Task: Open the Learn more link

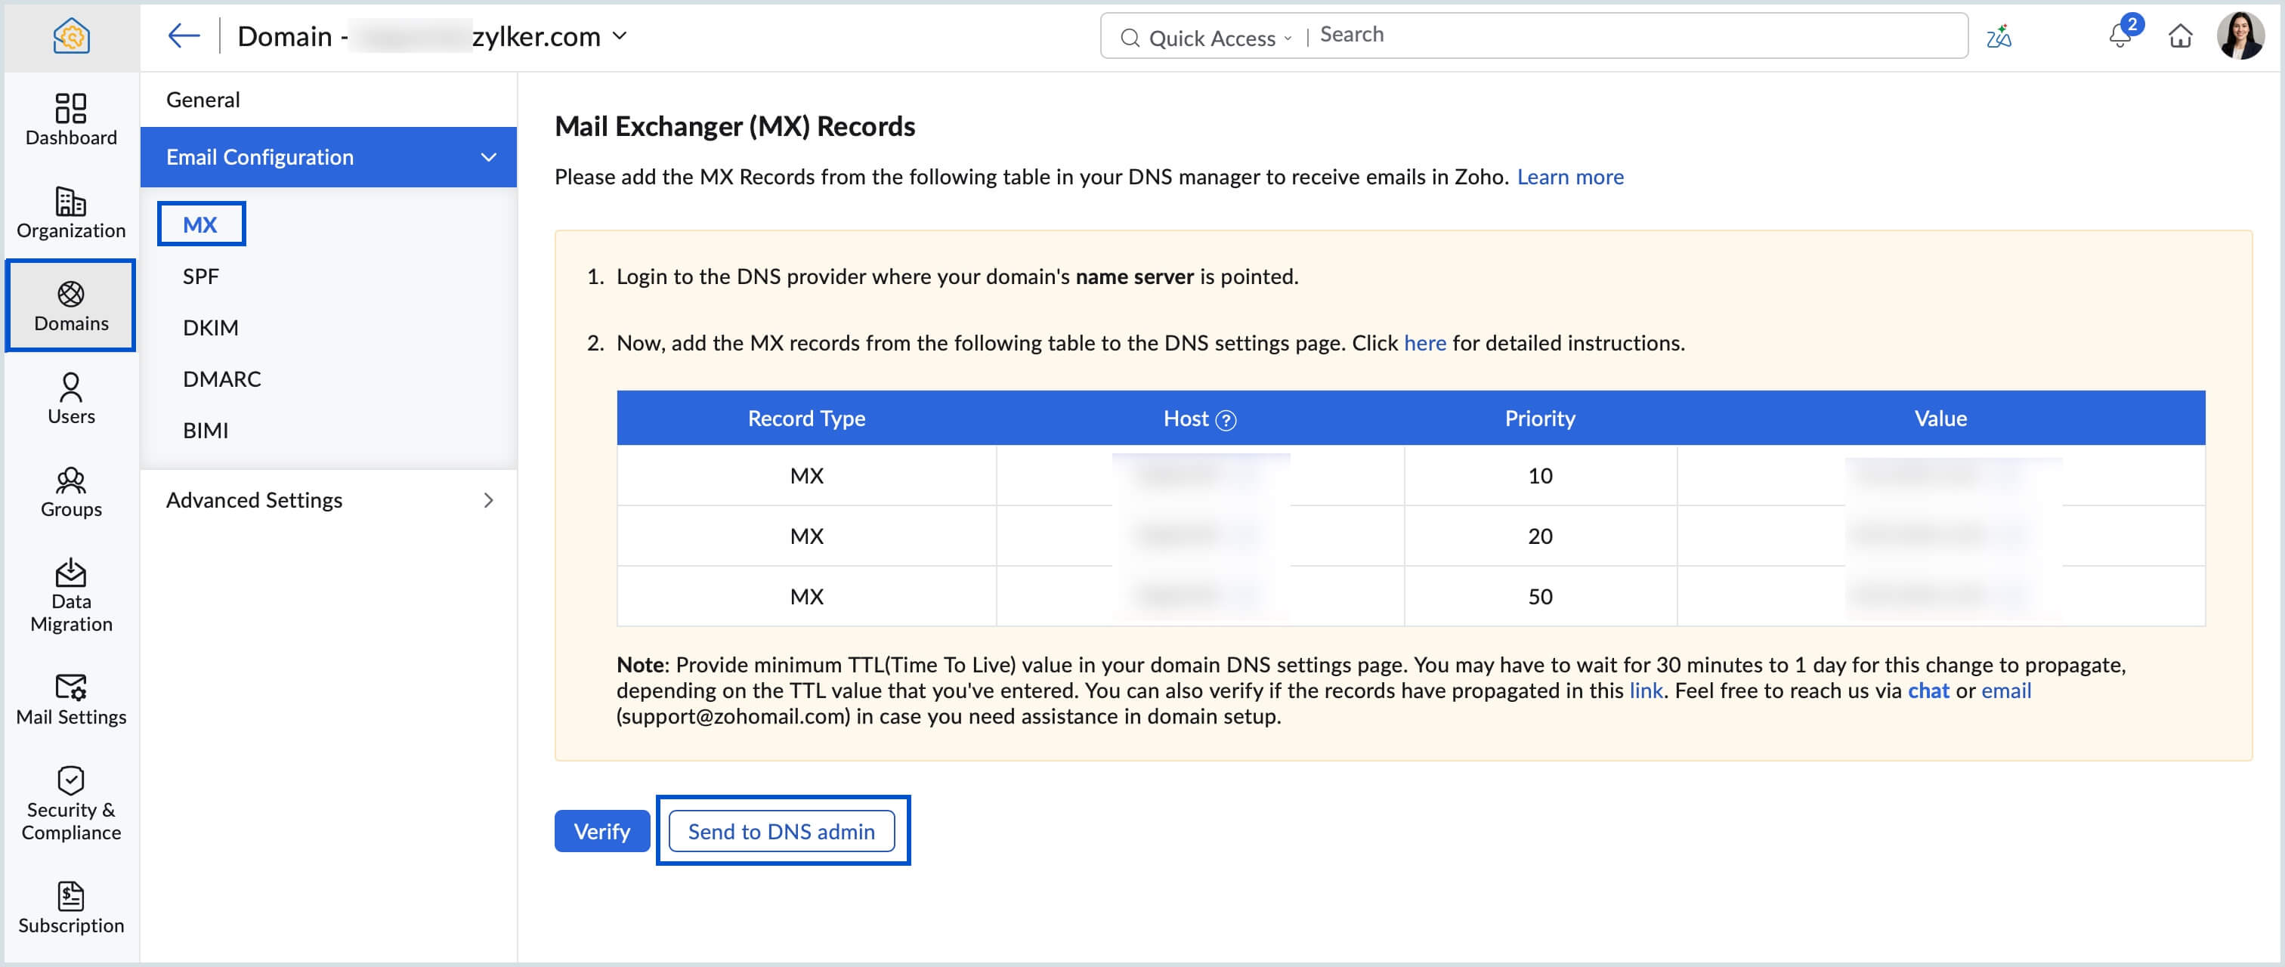Action: (1569, 177)
